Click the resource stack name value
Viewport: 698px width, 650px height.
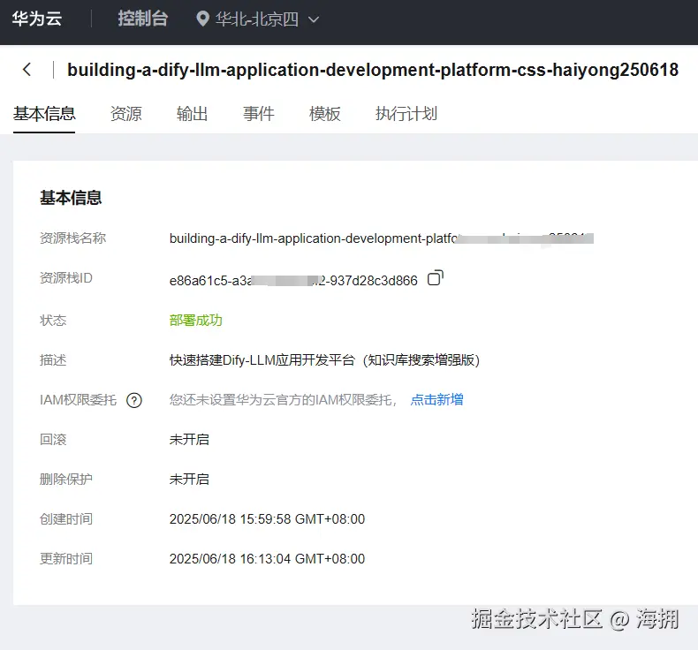tap(382, 238)
